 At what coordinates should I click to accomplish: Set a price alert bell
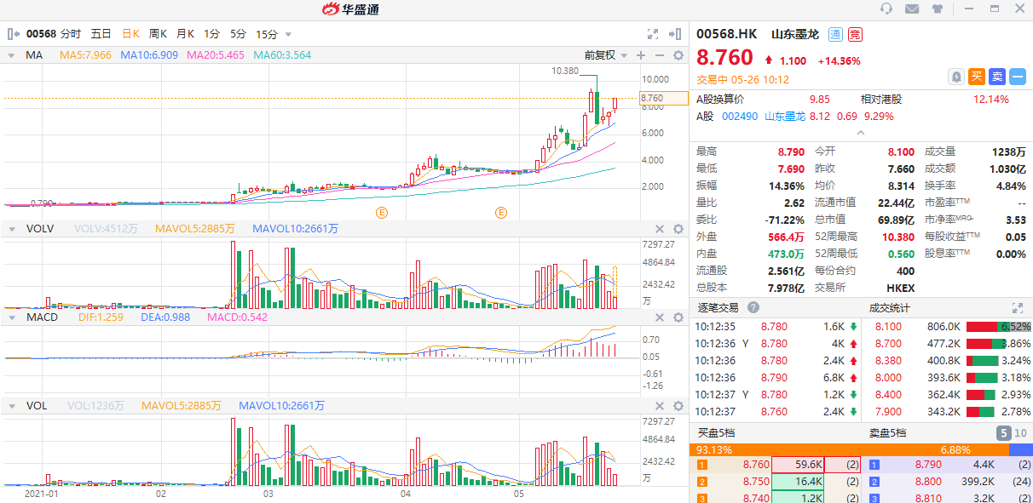(956, 77)
